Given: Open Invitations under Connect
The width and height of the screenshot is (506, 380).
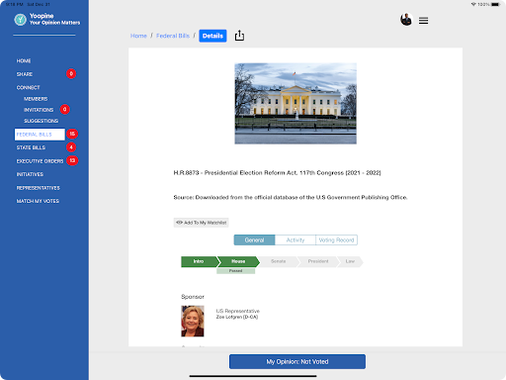Looking at the screenshot, I should [39, 110].
